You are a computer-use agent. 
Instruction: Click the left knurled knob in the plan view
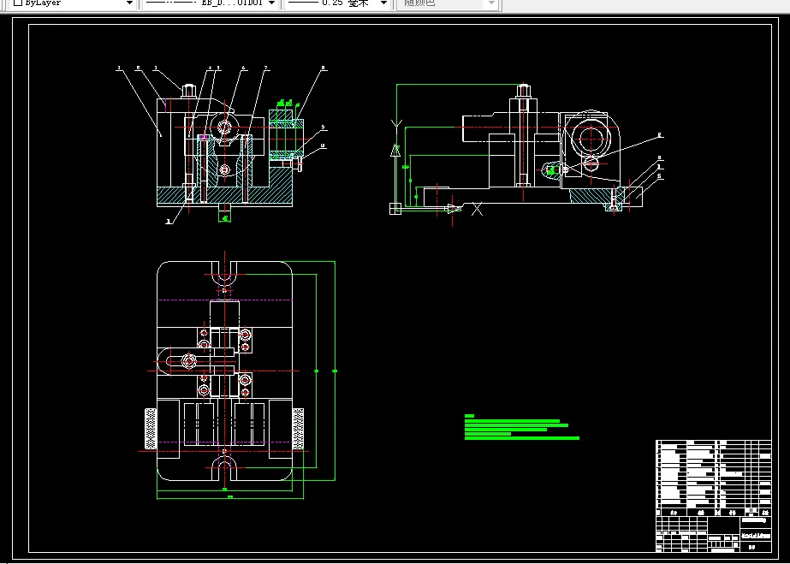pos(151,429)
